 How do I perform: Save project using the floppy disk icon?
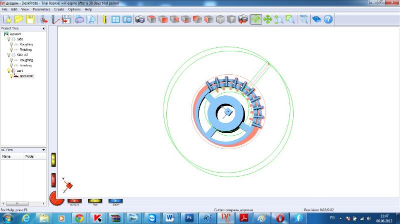coord(30,19)
